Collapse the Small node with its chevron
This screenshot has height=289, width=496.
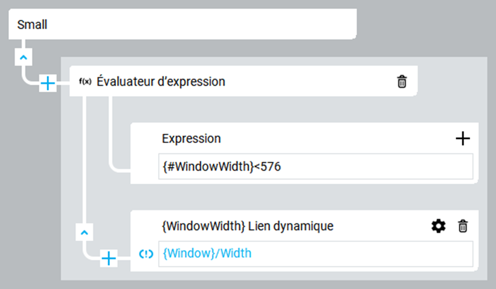coord(24,58)
